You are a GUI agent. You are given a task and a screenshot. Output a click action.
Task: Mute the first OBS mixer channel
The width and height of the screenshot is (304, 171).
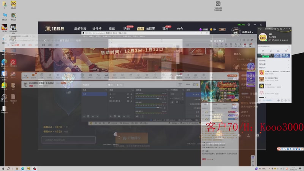click(160, 99)
